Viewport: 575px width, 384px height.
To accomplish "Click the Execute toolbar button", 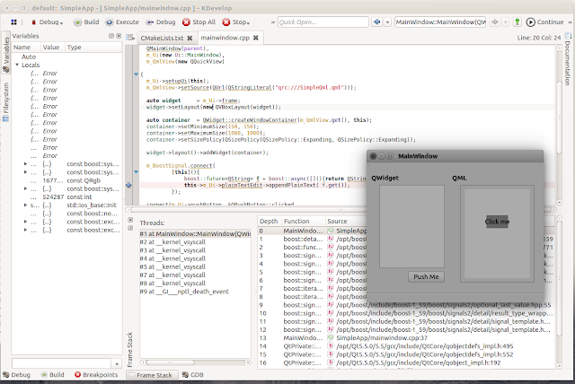I will (122, 22).
